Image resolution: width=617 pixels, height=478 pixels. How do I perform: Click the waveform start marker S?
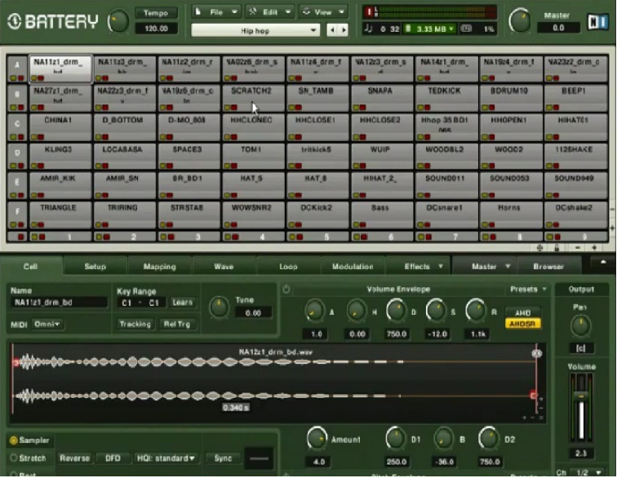16,362
